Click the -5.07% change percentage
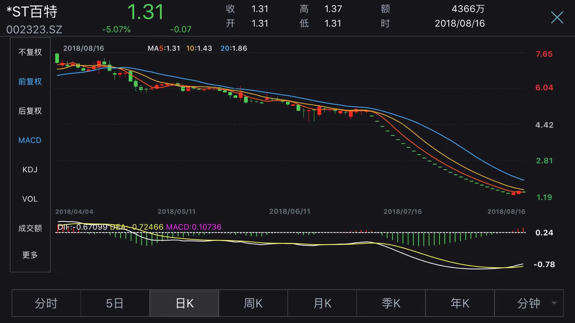Screen dimensions: 575x323 (116, 29)
